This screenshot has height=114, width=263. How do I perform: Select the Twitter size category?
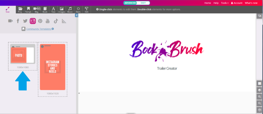(25, 21)
